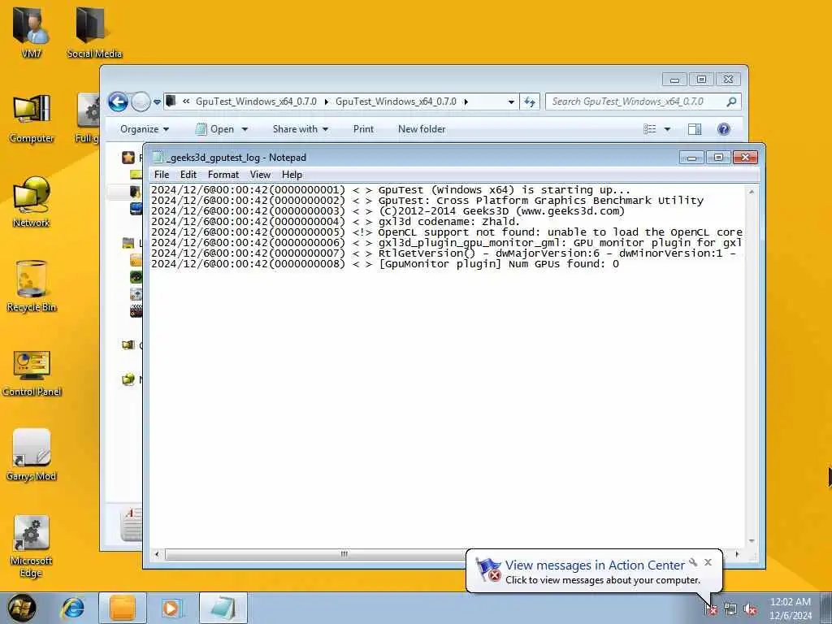This screenshot has height=624, width=832.
Task: Open the recent locations dropdown arrow
Action: coord(157,102)
